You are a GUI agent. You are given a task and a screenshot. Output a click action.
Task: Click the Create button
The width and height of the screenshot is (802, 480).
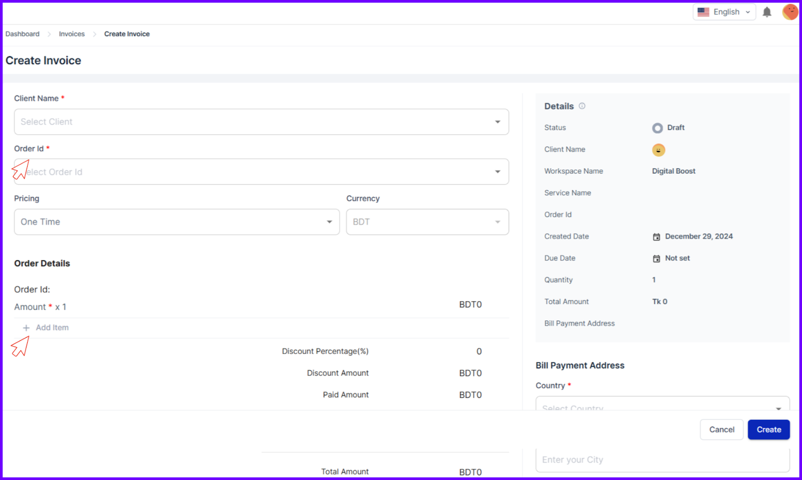point(768,429)
